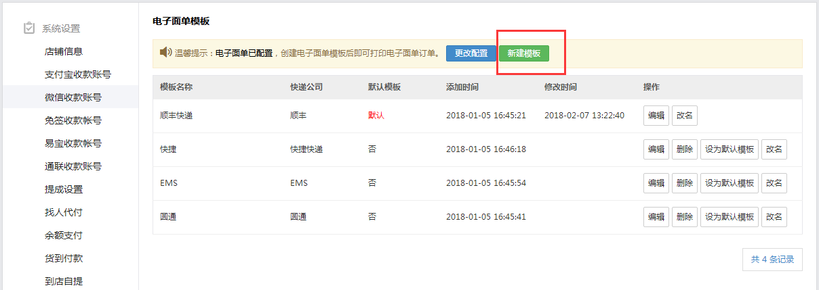
Task: Click the 2018-01-05 16:46:18 added time
Action: point(486,149)
